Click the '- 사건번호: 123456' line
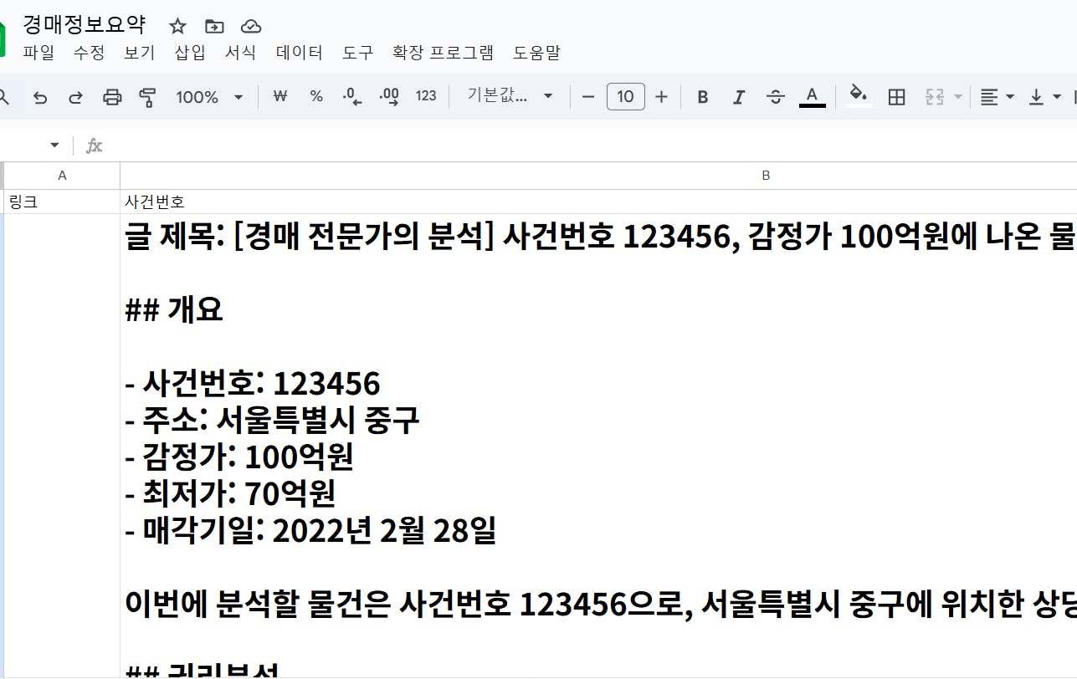 (253, 384)
